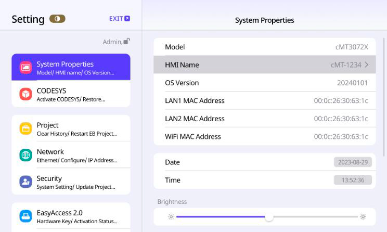The height and width of the screenshot is (232, 387).
Task: Click the Brightness section label
Action: point(172,202)
